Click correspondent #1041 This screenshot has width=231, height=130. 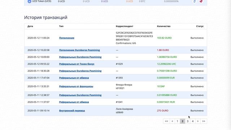[119, 102]
